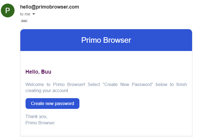
Task: Click the Primo Browser title in banner
Action: 106,40
